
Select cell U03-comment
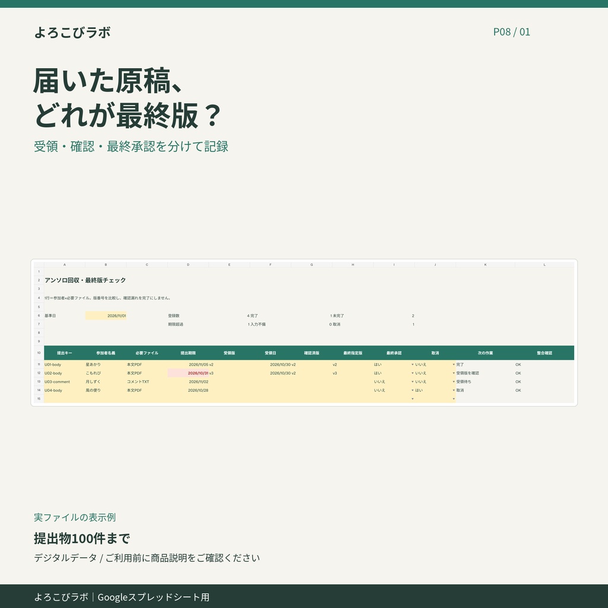pos(64,382)
